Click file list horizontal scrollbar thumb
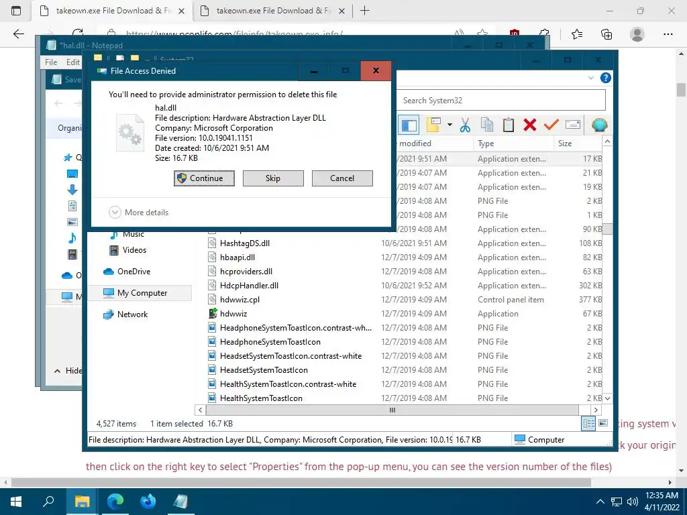 point(392,410)
